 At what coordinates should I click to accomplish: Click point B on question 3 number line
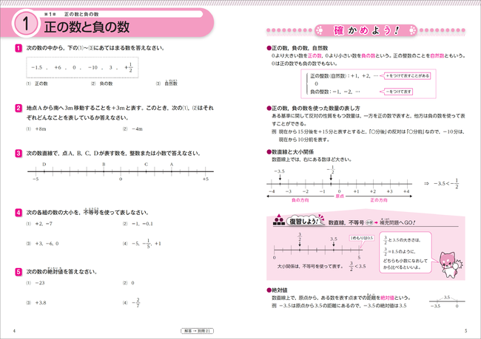[x=104, y=171]
